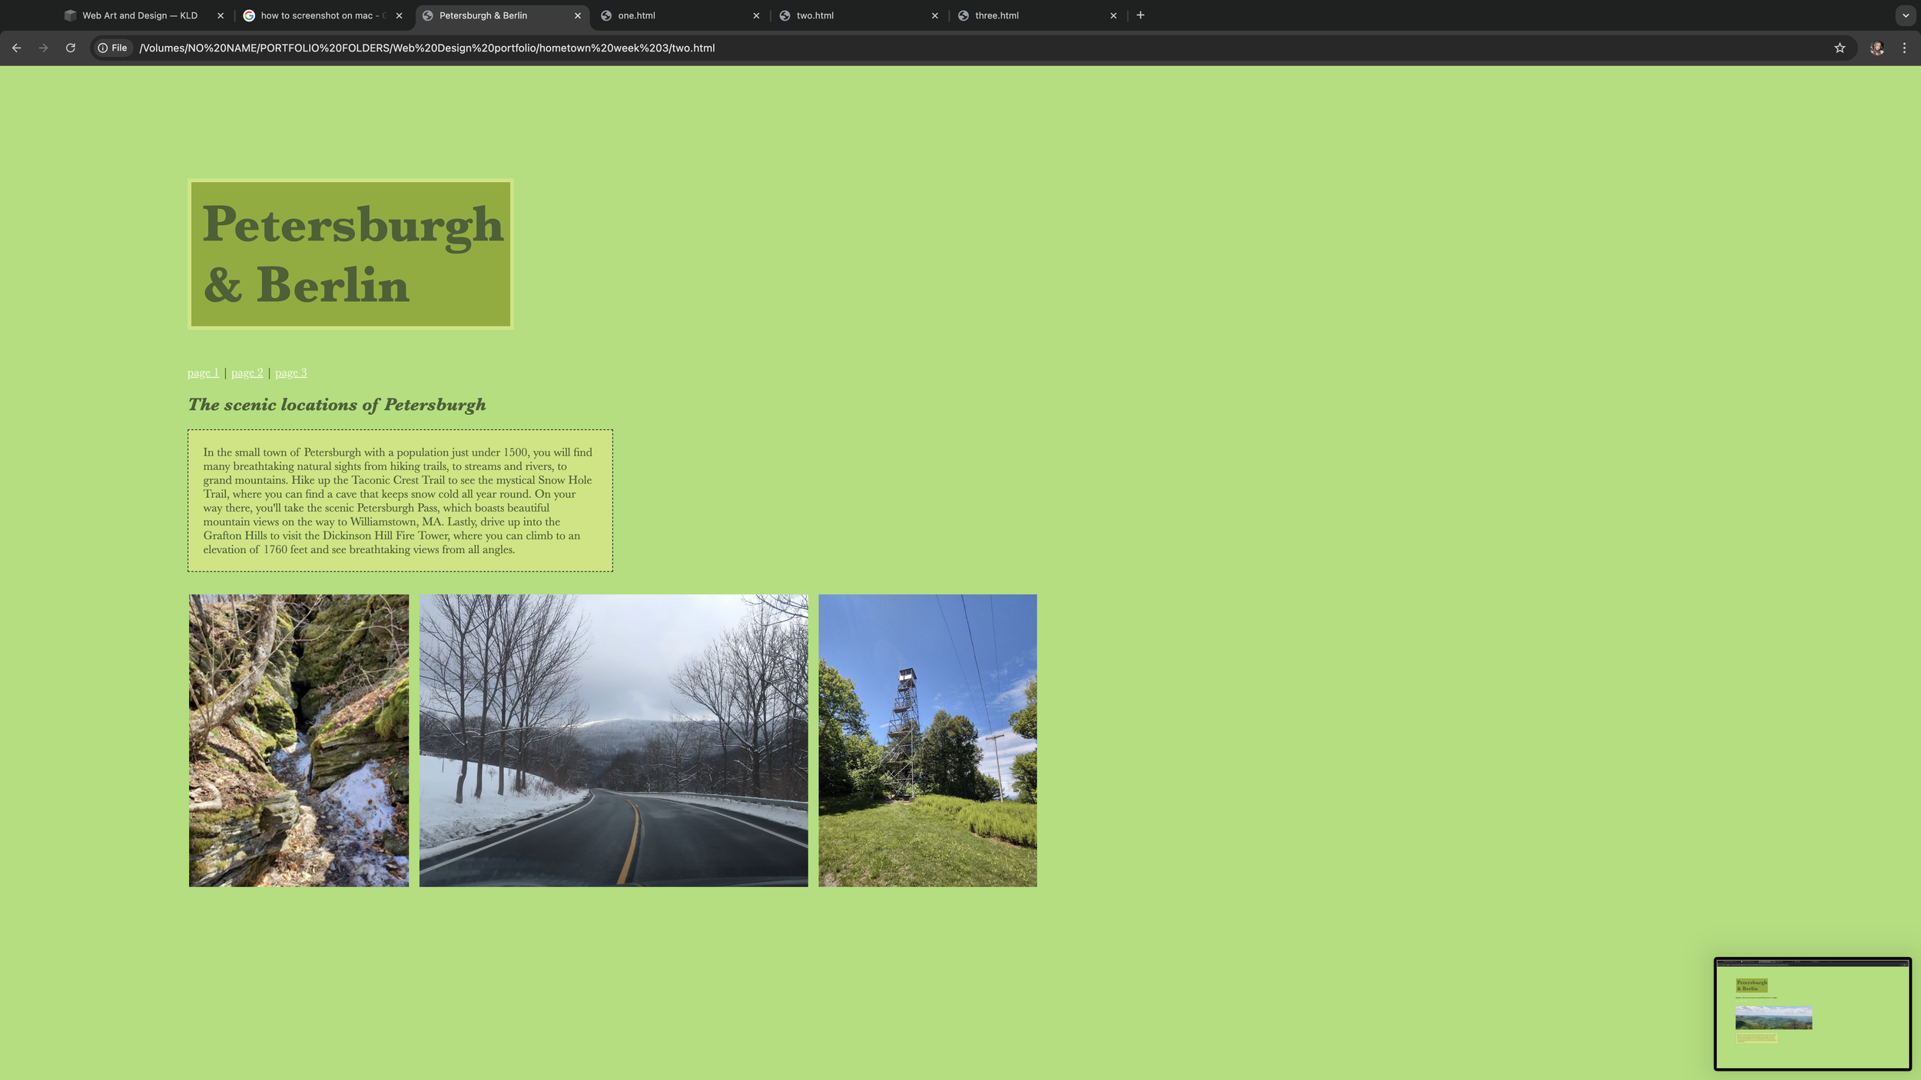Open the Chrome profile avatar
Screen dimensions: 1921x1080
pos(1876,48)
